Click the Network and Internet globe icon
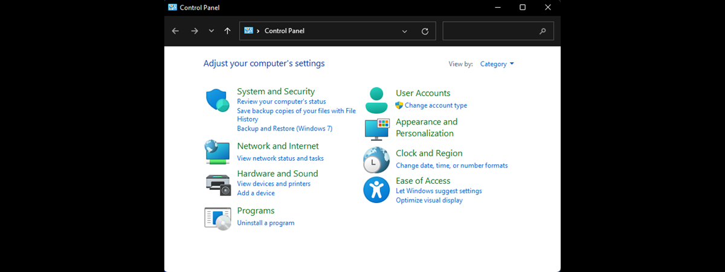Image resolution: width=725 pixels, height=272 pixels. [217, 152]
